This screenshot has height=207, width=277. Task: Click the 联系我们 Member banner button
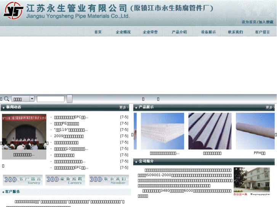(x=109, y=180)
